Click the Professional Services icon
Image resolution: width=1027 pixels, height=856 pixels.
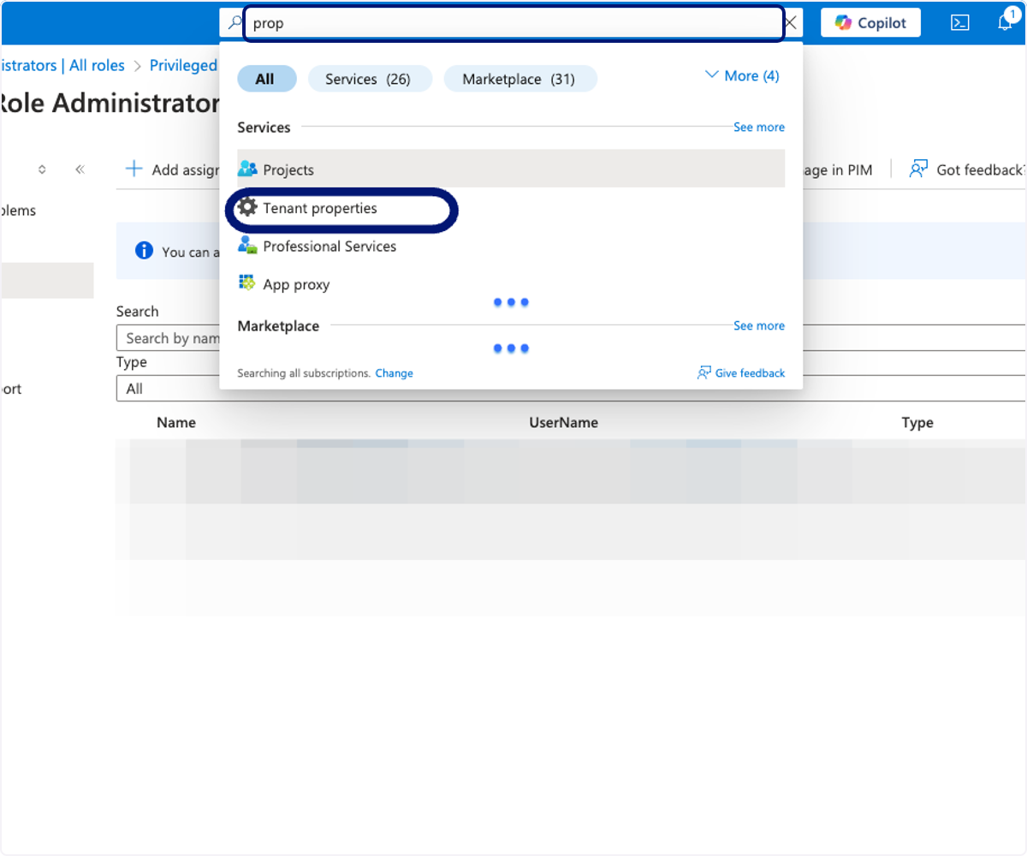(247, 246)
